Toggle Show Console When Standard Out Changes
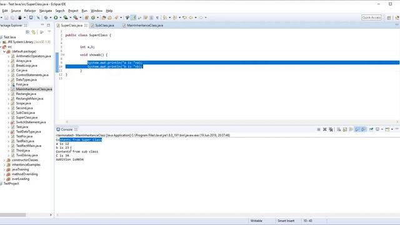The width and height of the screenshot is (400, 225). [x=357, y=129]
